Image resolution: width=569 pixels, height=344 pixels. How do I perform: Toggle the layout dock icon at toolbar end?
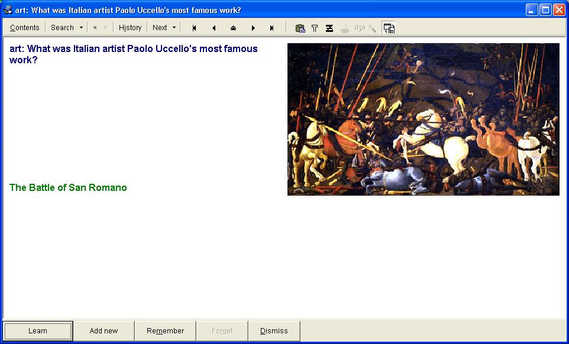point(389,28)
